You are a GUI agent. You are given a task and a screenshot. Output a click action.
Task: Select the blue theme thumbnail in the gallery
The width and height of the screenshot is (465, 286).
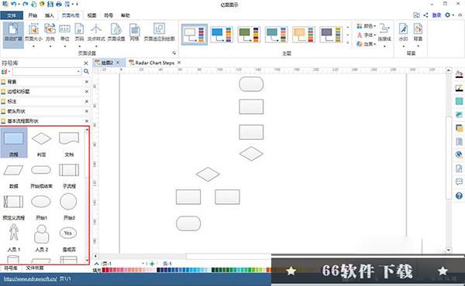(x=221, y=35)
